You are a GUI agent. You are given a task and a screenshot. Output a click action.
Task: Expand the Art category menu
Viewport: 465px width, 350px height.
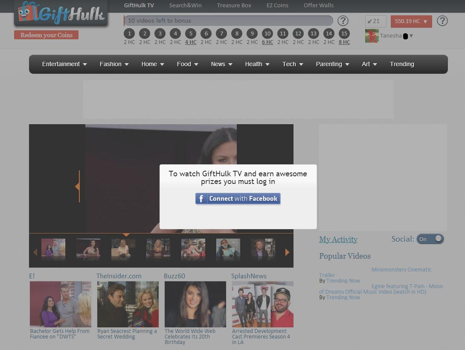(369, 64)
